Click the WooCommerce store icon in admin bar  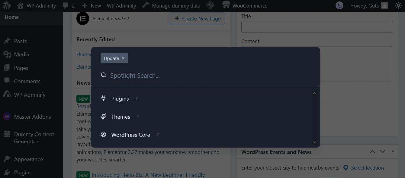(226, 5)
